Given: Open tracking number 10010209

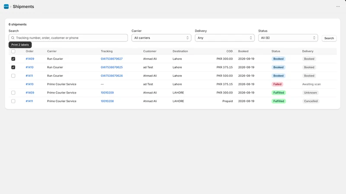Looking at the screenshot, I should click(x=107, y=93).
